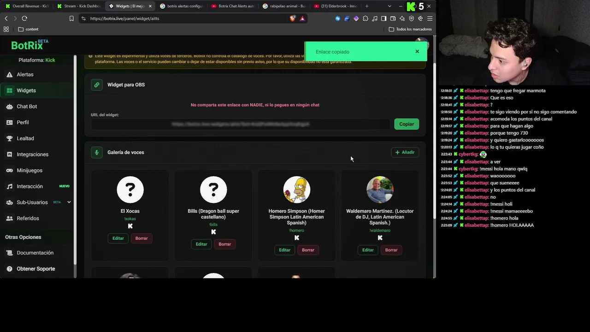
Task: Open the Chat Bot robot icon
Action: click(x=9, y=107)
